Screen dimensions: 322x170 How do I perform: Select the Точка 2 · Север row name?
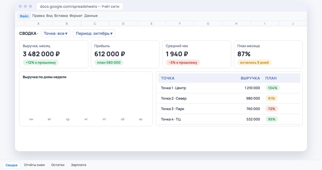point(174,98)
